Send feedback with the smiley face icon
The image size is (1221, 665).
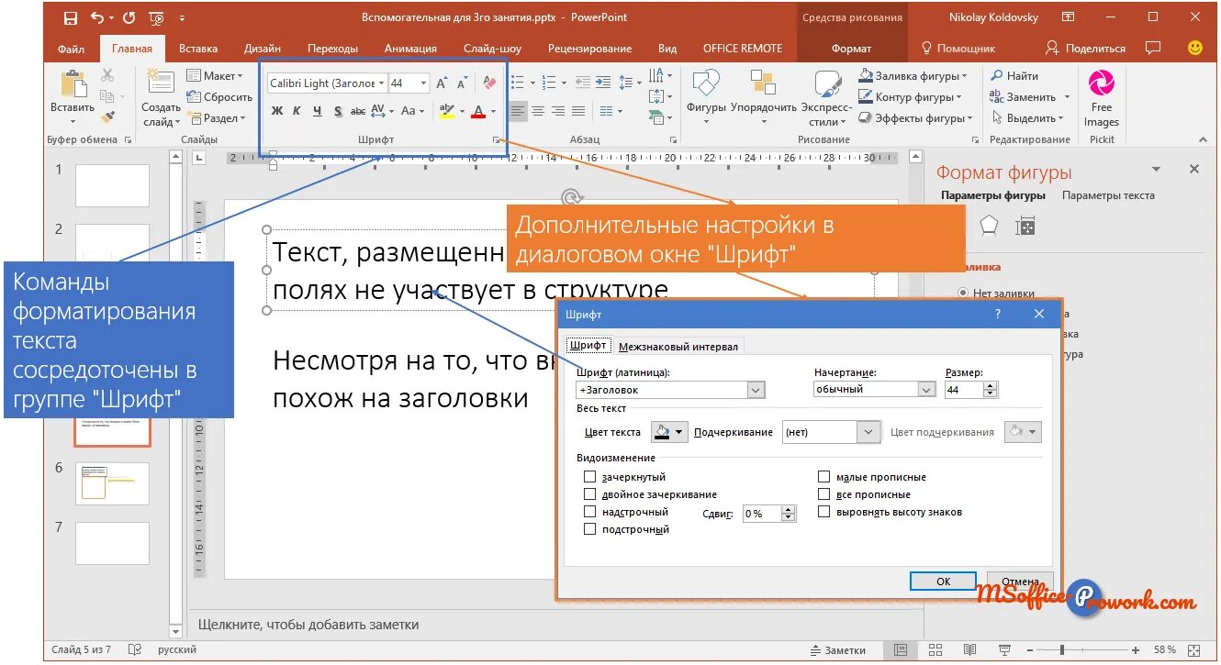[1194, 48]
